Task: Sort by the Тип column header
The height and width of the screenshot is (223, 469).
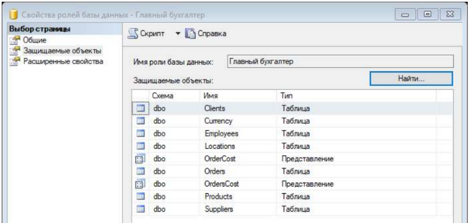Action: [x=356, y=95]
